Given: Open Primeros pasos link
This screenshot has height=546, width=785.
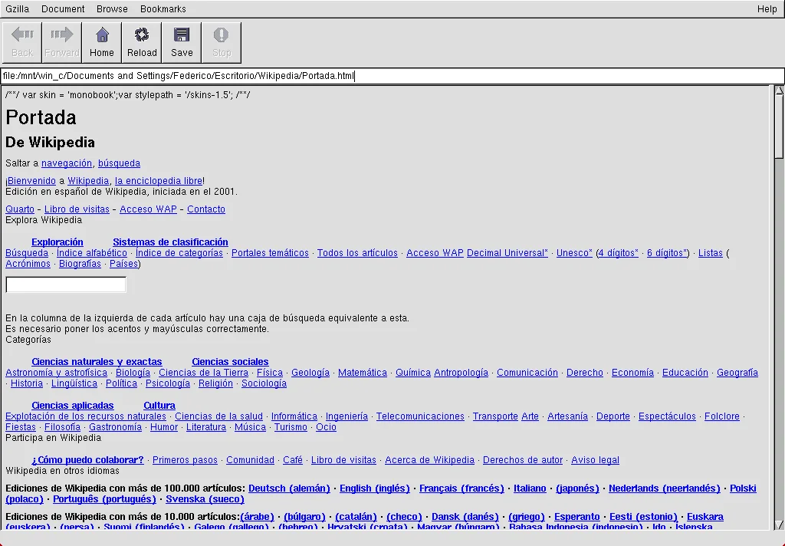Looking at the screenshot, I should [x=186, y=460].
